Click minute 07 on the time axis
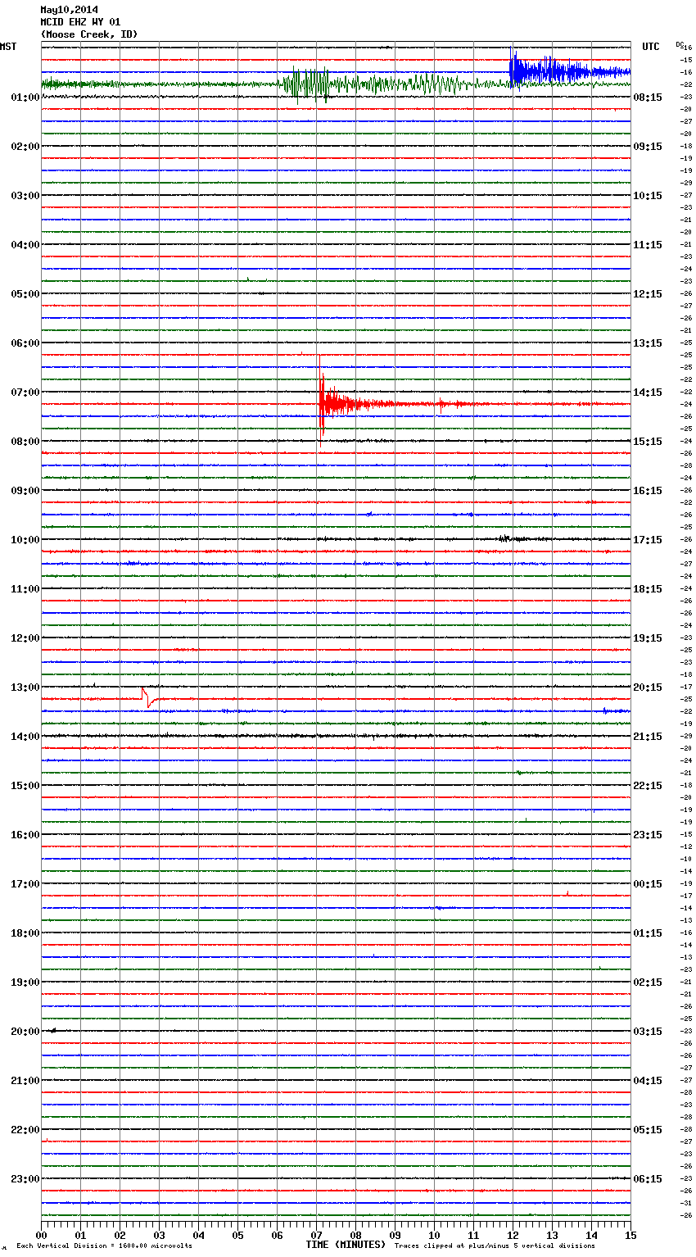696x1257 pixels. (316, 1235)
